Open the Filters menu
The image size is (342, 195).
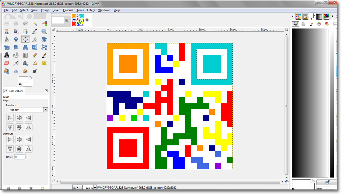pyautogui.click(x=91, y=10)
